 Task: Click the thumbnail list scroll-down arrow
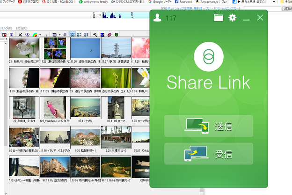pyautogui.click(x=6, y=193)
